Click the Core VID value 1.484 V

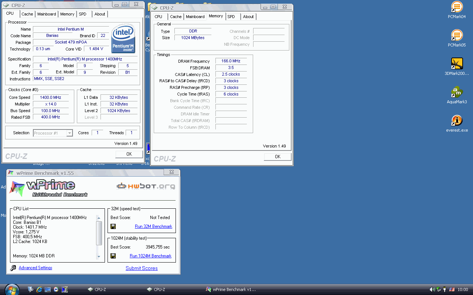(96, 49)
